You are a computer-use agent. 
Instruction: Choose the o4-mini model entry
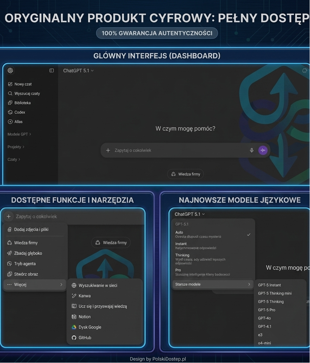264,343
